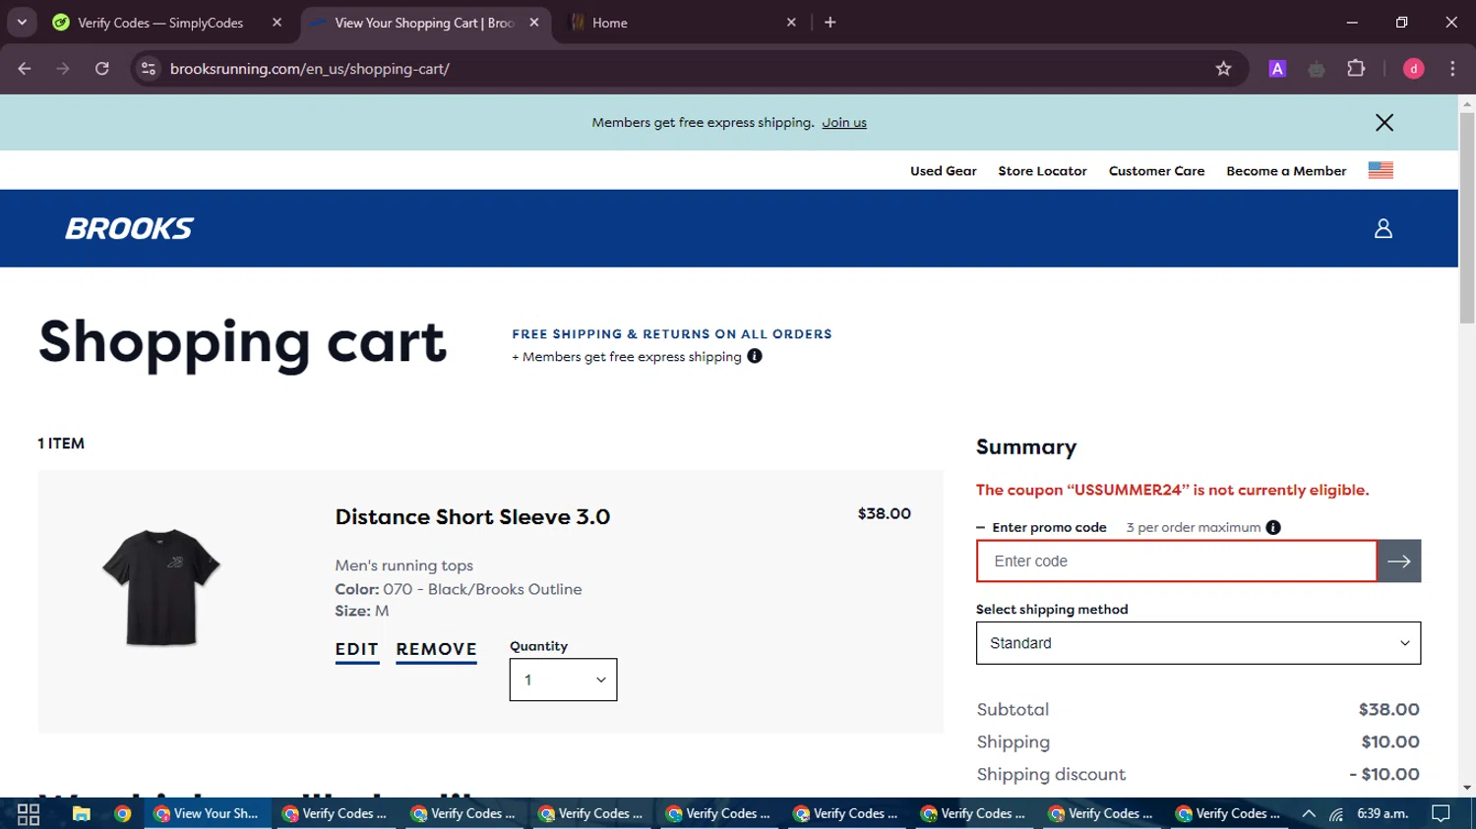Reload the Brooks shopping cart page
Screen dimensions: 1476x829
pos(102,69)
